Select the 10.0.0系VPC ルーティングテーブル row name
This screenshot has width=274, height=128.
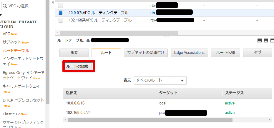[99, 13]
